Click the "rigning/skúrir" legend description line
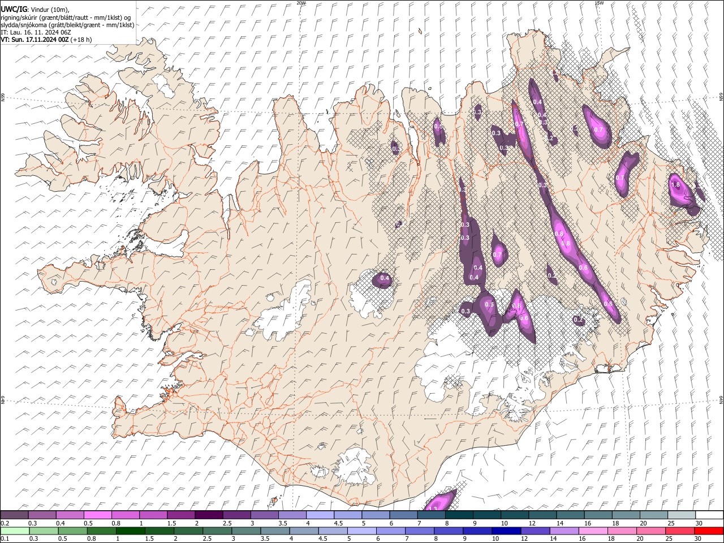The image size is (724, 543). 66,18
